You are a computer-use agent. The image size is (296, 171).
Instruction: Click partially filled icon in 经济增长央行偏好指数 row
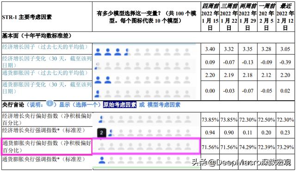(101, 120)
